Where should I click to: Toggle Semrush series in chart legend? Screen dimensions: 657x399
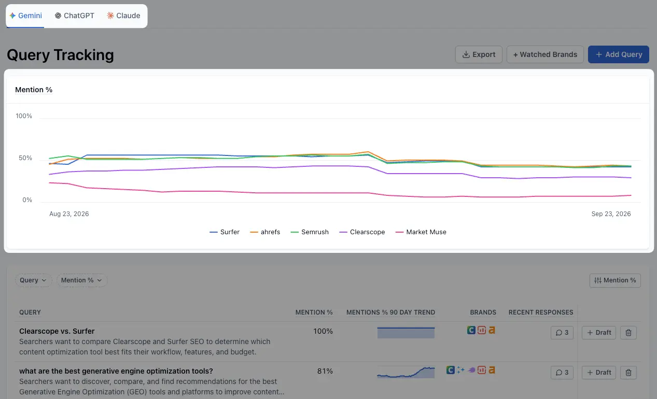310,232
